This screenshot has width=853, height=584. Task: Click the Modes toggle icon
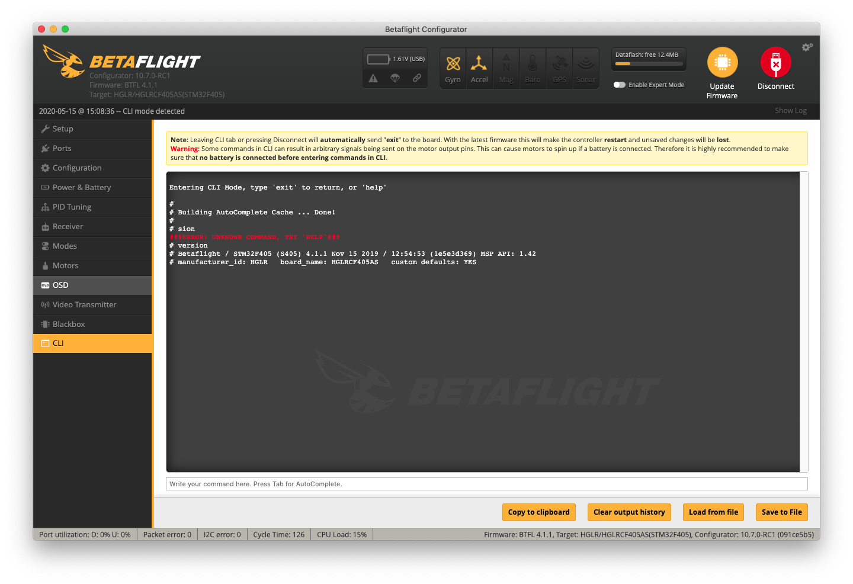[x=45, y=246]
